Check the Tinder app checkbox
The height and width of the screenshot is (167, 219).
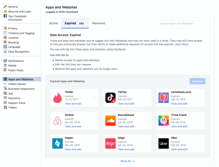[x=94, y=98]
